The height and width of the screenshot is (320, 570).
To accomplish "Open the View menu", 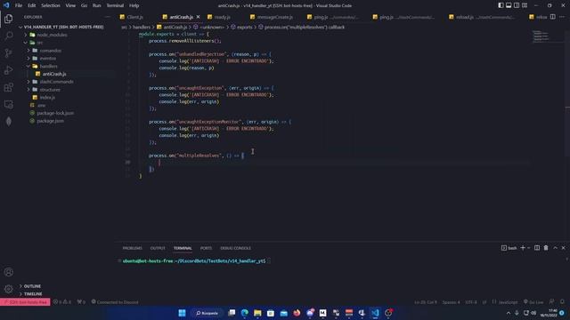I will 70,5.
